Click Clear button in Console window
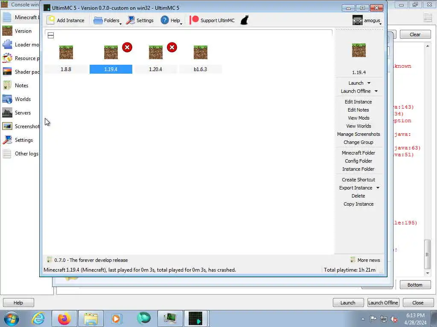 [x=415, y=34]
